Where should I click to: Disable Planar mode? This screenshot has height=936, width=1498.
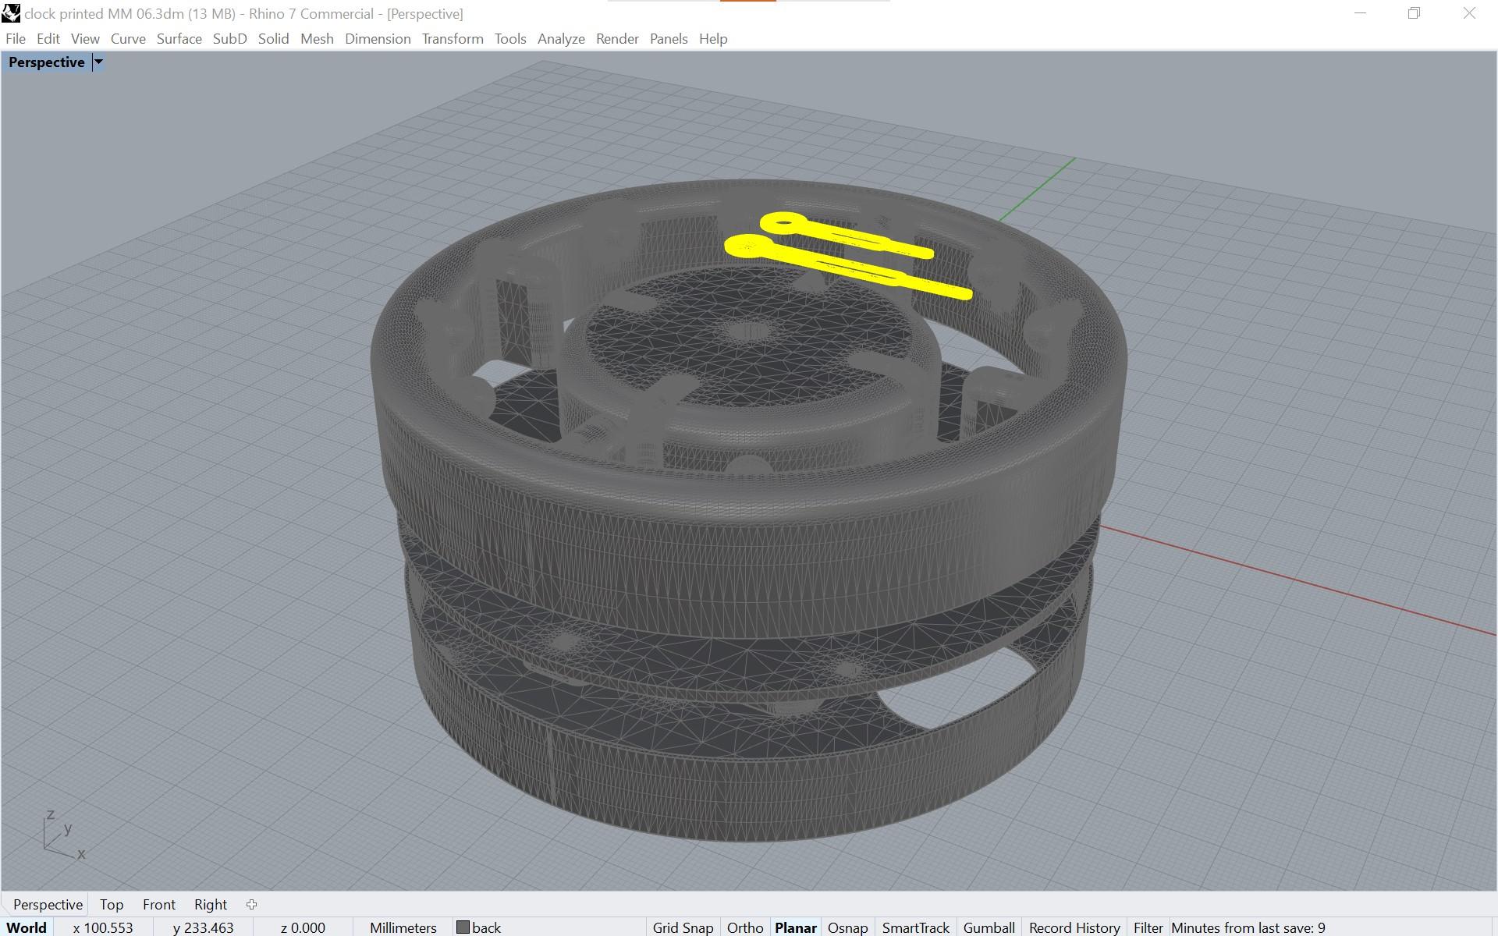point(795,927)
